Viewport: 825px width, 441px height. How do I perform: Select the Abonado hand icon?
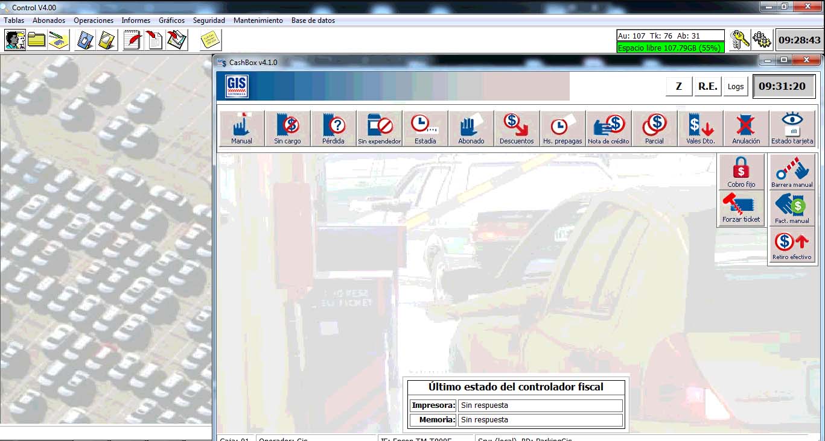pyautogui.click(x=471, y=128)
